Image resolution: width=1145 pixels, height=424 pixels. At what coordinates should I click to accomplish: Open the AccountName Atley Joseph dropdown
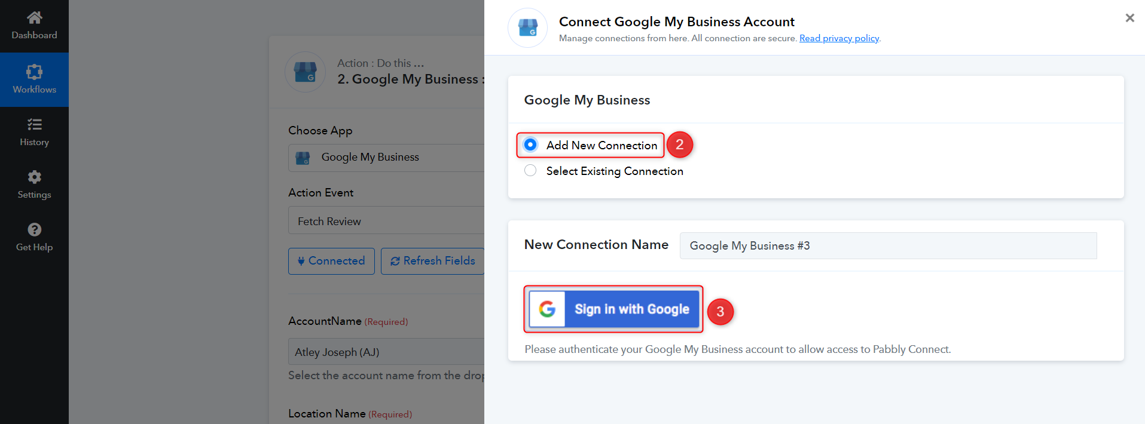[386, 352]
